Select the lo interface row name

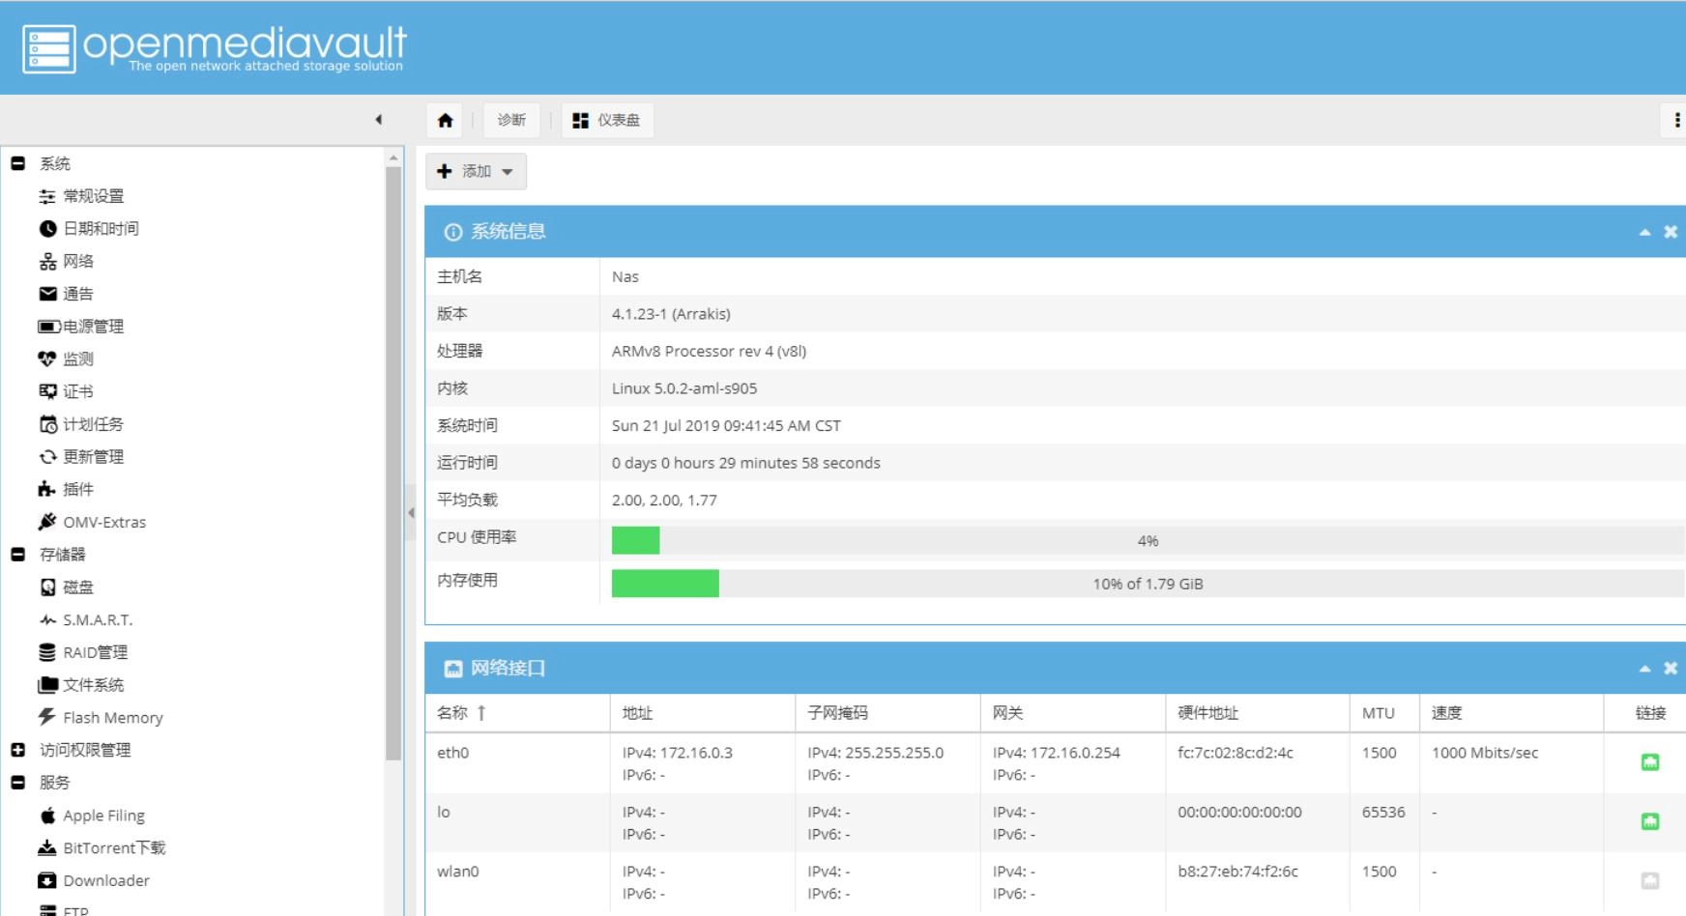(444, 812)
